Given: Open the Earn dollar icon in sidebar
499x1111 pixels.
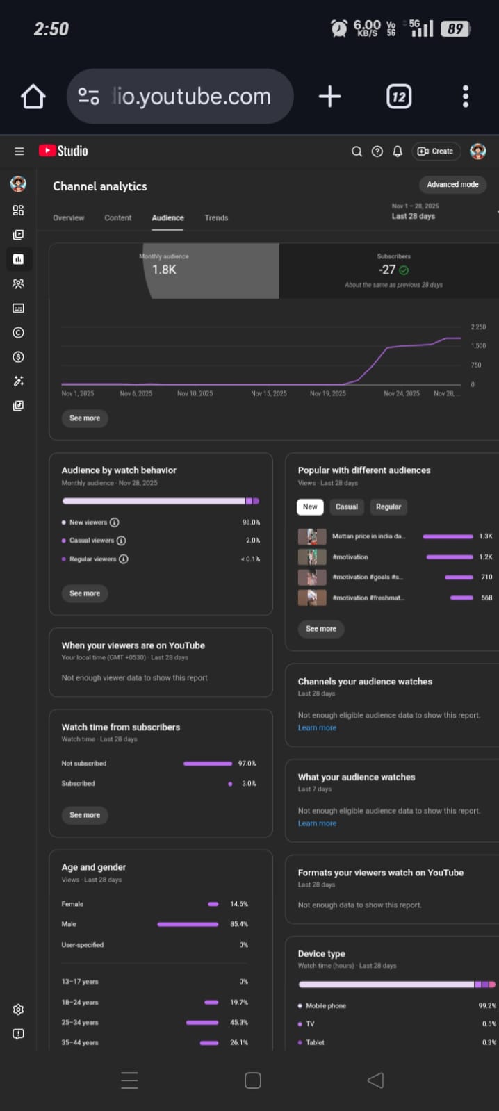Looking at the screenshot, I should [x=18, y=356].
